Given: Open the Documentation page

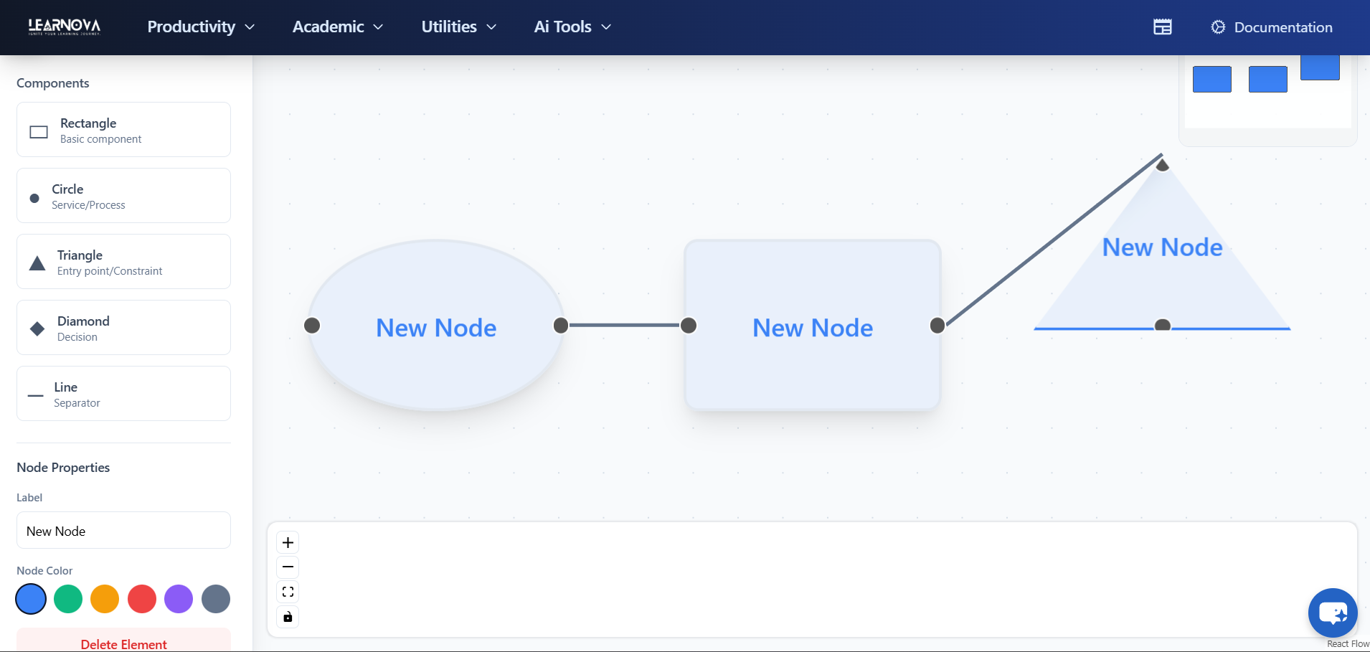Looking at the screenshot, I should [x=1282, y=27].
